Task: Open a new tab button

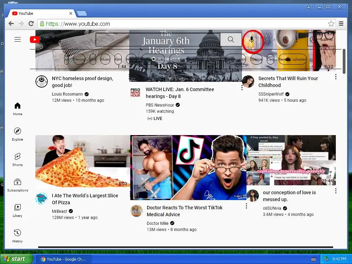Action: click(x=82, y=14)
